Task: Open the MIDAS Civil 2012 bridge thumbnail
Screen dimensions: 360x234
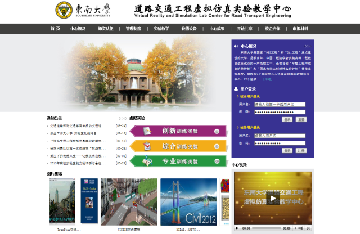Action: pyautogui.click(x=188, y=201)
